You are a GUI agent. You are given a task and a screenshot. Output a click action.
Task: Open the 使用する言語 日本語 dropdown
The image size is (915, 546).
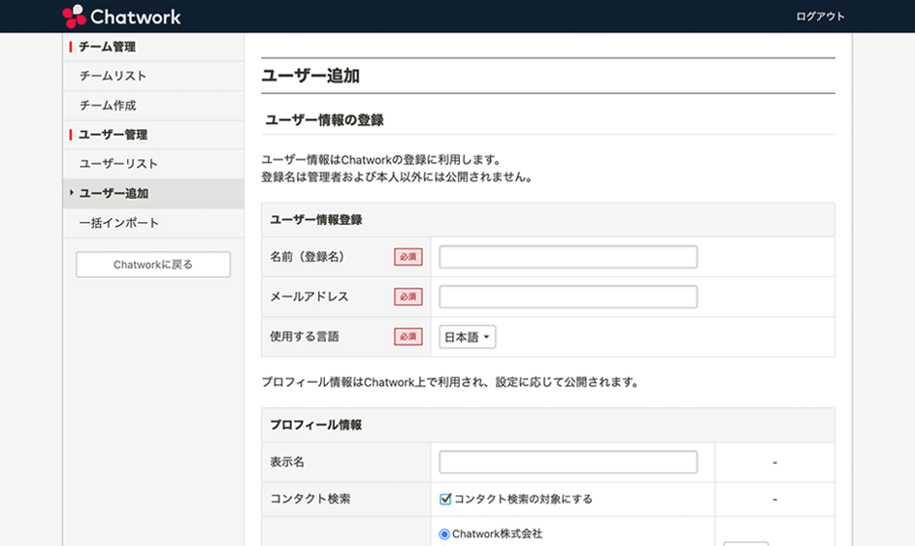pos(468,337)
